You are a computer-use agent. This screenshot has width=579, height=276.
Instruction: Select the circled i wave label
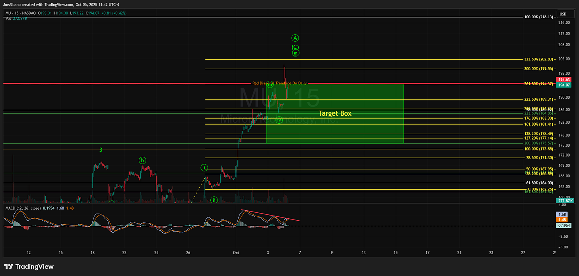coord(204,168)
